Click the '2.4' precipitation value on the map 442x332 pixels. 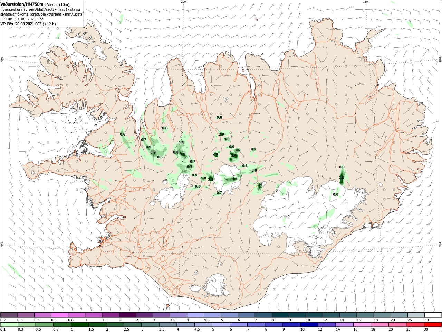234,156
